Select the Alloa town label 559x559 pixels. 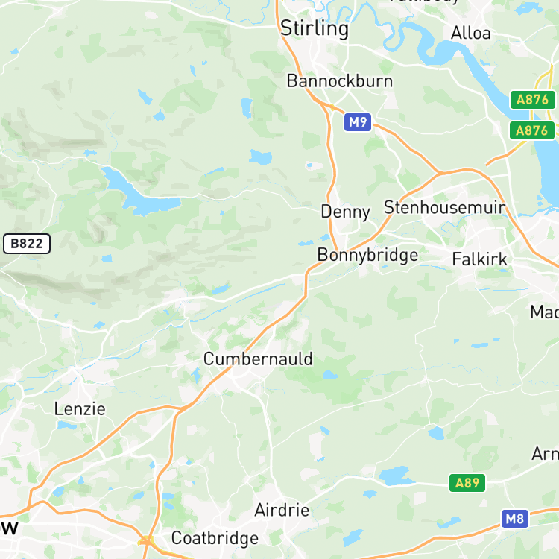[470, 33]
